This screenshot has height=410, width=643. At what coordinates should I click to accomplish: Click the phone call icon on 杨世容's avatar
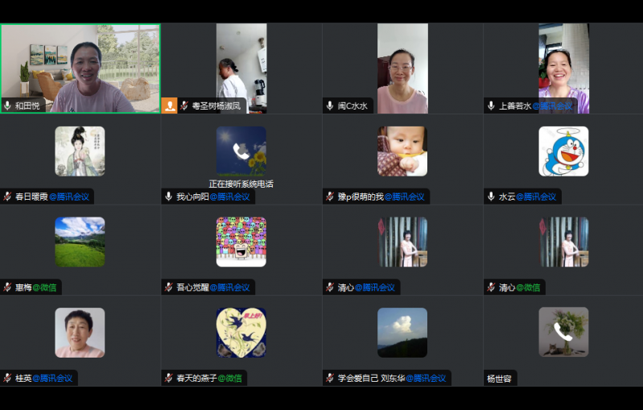563,332
